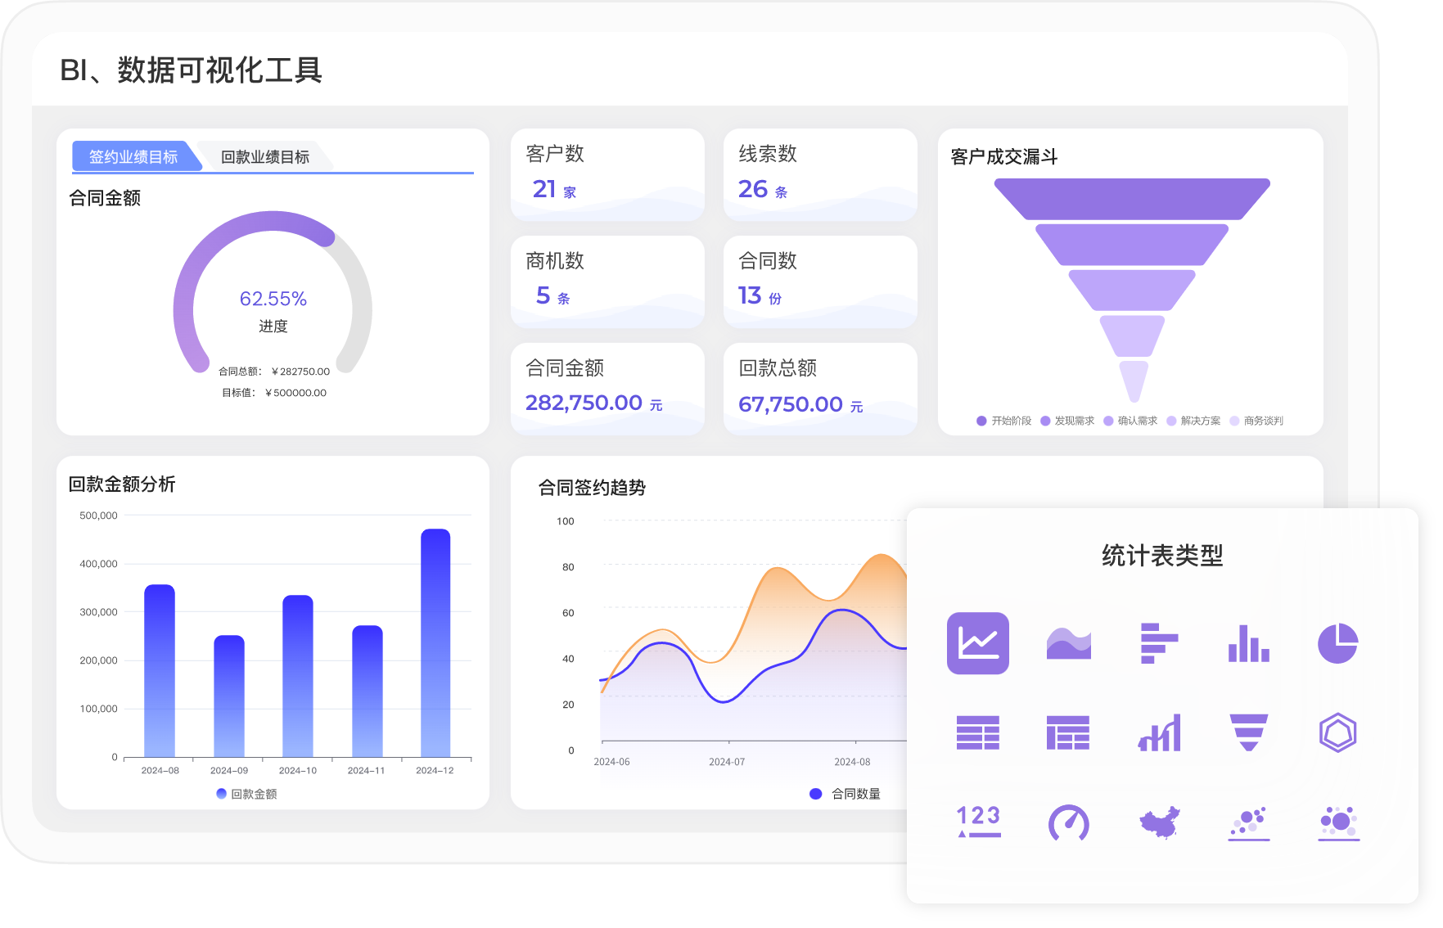Viewport: 1443px width, 928px height.
Task: Open the 客户数 statistics card
Action: coord(607,174)
